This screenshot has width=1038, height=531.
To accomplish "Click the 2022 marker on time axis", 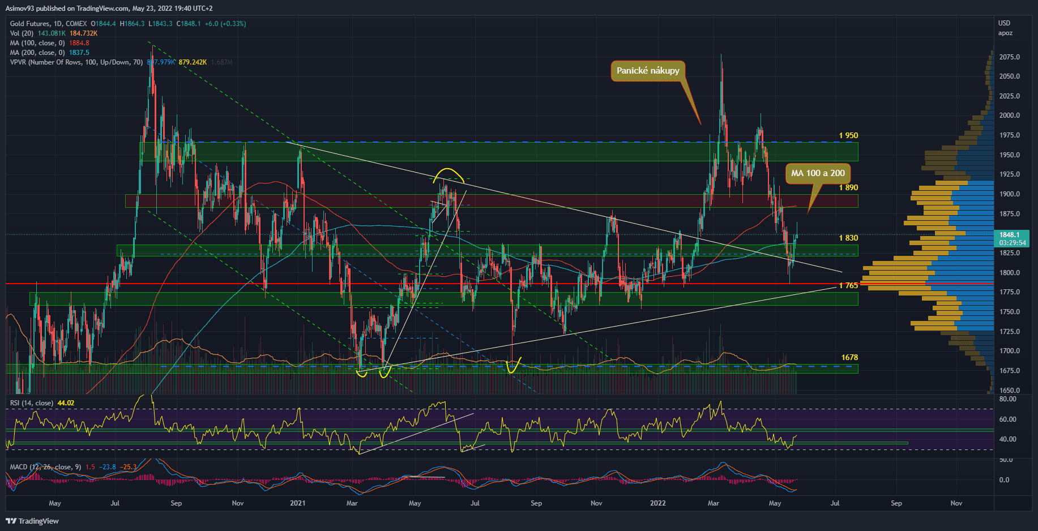I will (657, 503).
